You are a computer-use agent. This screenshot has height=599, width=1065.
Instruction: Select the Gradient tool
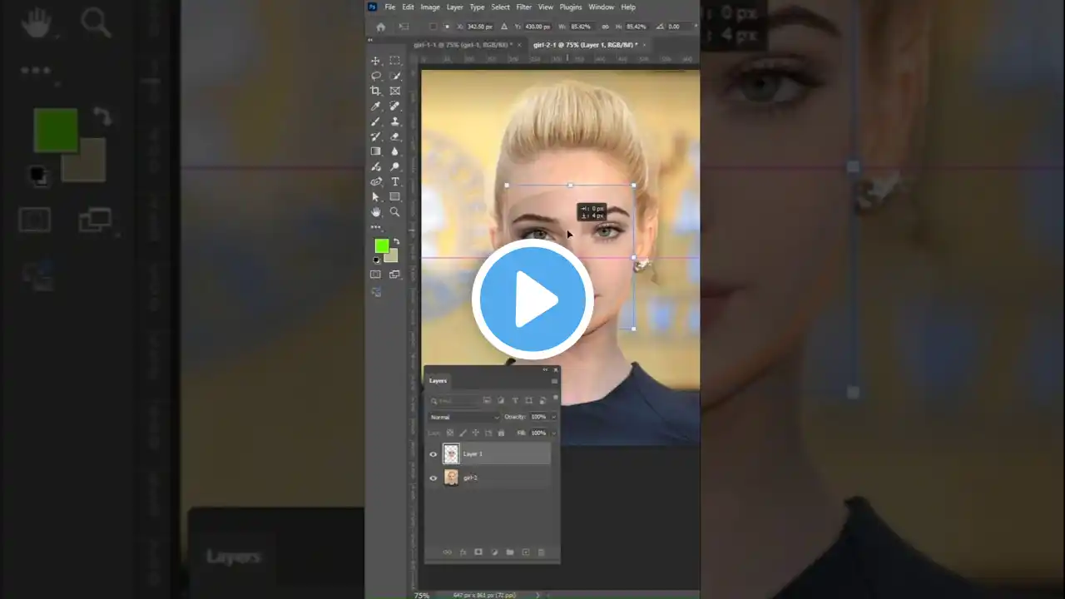tap(376, 151)
